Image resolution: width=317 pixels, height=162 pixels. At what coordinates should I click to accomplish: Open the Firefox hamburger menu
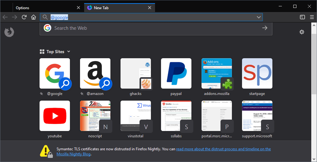[312, 17]
